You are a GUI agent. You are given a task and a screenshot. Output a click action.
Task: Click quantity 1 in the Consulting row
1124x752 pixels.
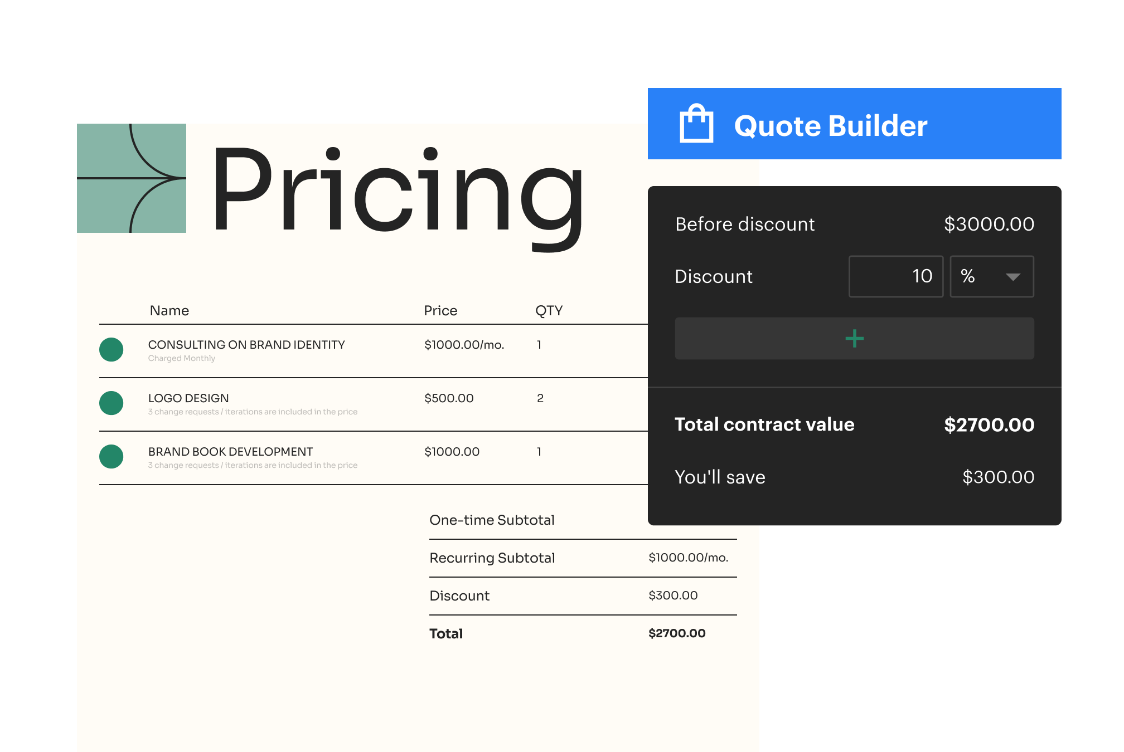539,345
